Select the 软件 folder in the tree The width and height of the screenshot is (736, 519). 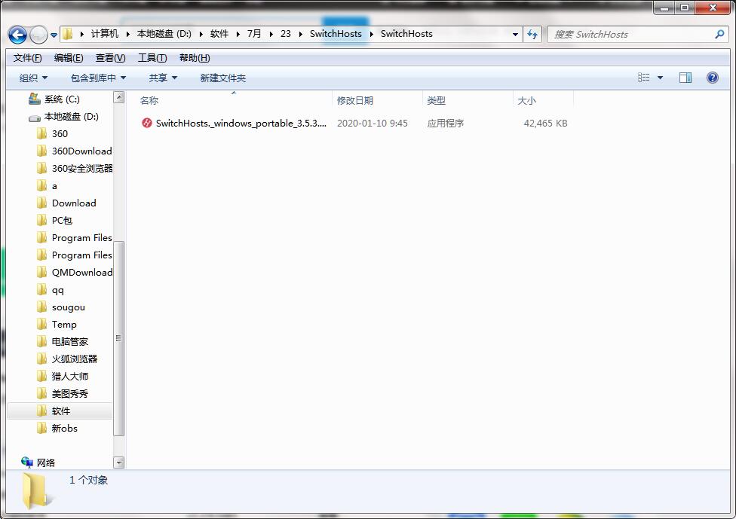(60, 411)
